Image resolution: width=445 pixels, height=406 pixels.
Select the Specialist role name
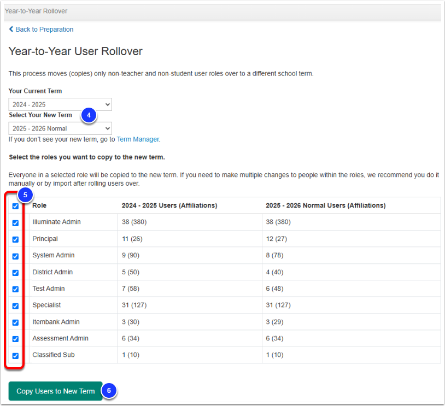click(46, 305)
